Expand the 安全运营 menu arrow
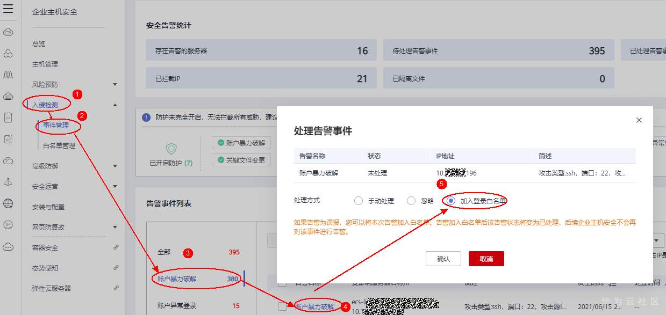 click(x=115, y=186)
